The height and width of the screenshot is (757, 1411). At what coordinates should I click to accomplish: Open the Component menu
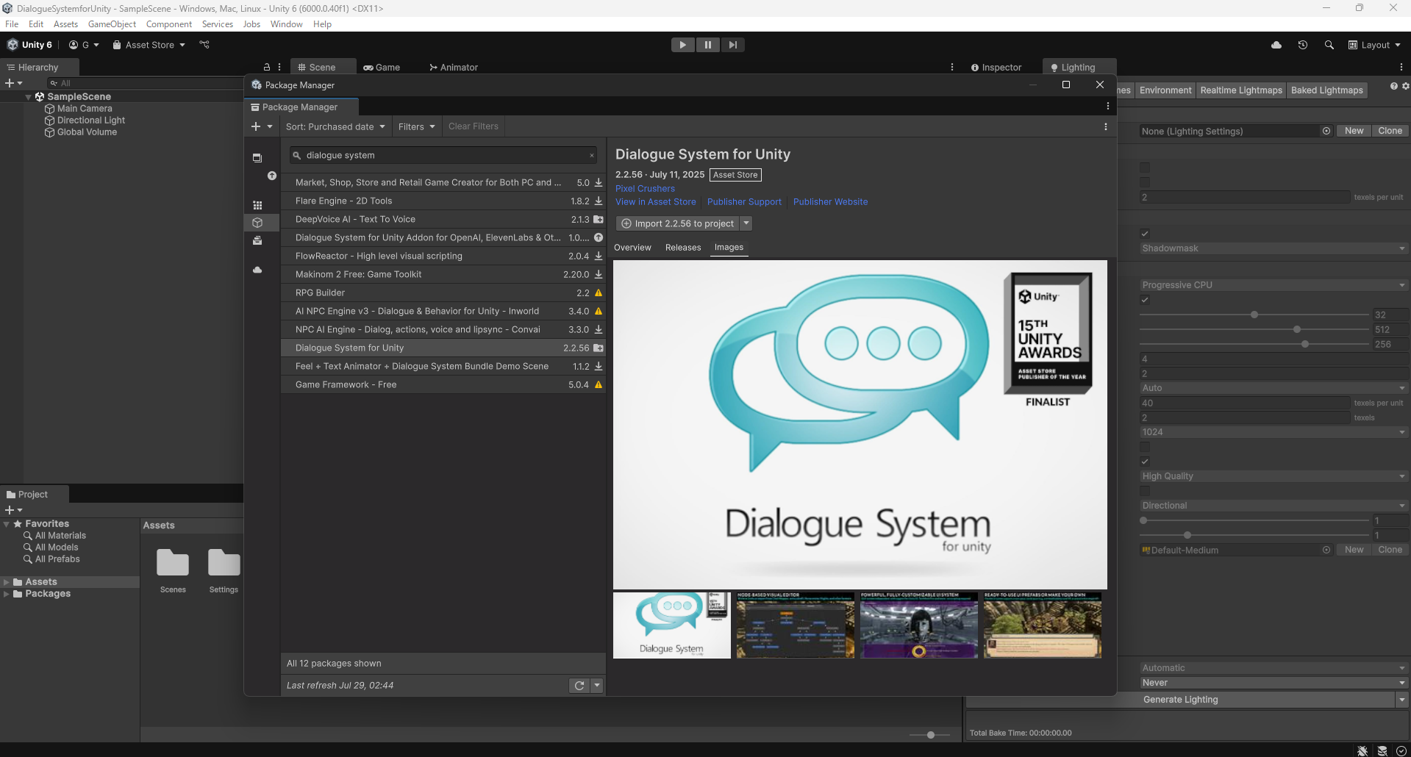click(168, 24)
